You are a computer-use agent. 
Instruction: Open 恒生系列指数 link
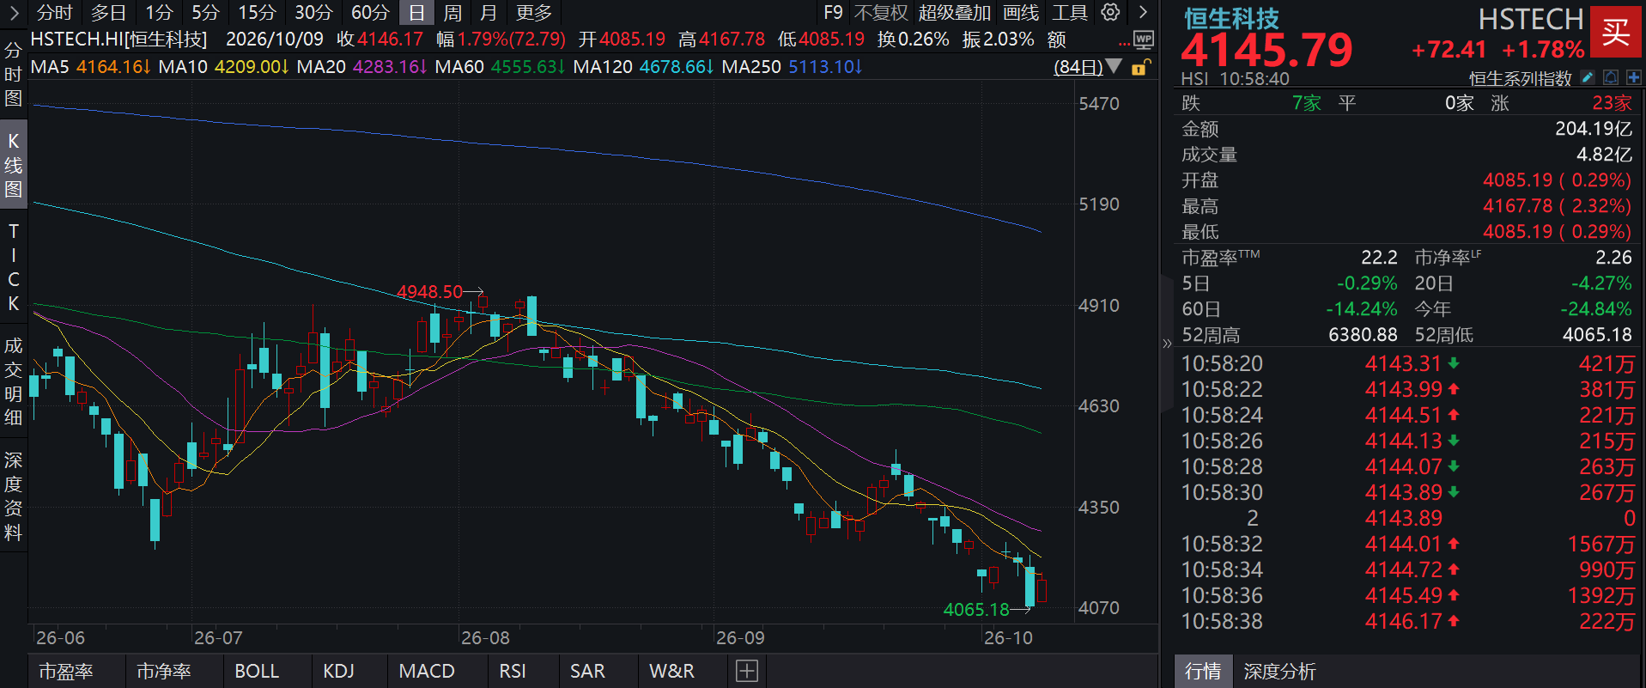tap(1520, 79)
